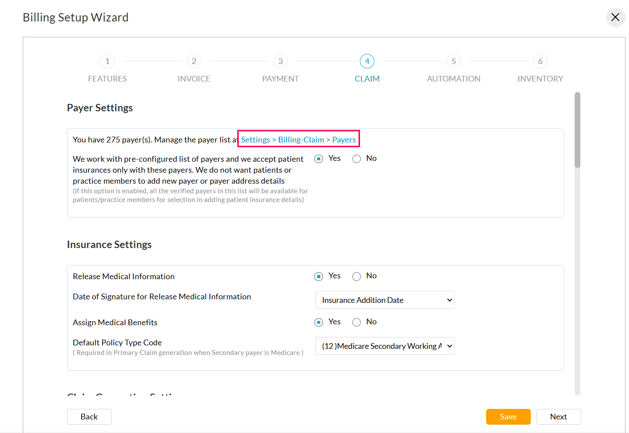Image resolution: width=629 pixels, height=433 pixels.
Task: Jump to the INVOICE wizard step
Action: (194, 61)
